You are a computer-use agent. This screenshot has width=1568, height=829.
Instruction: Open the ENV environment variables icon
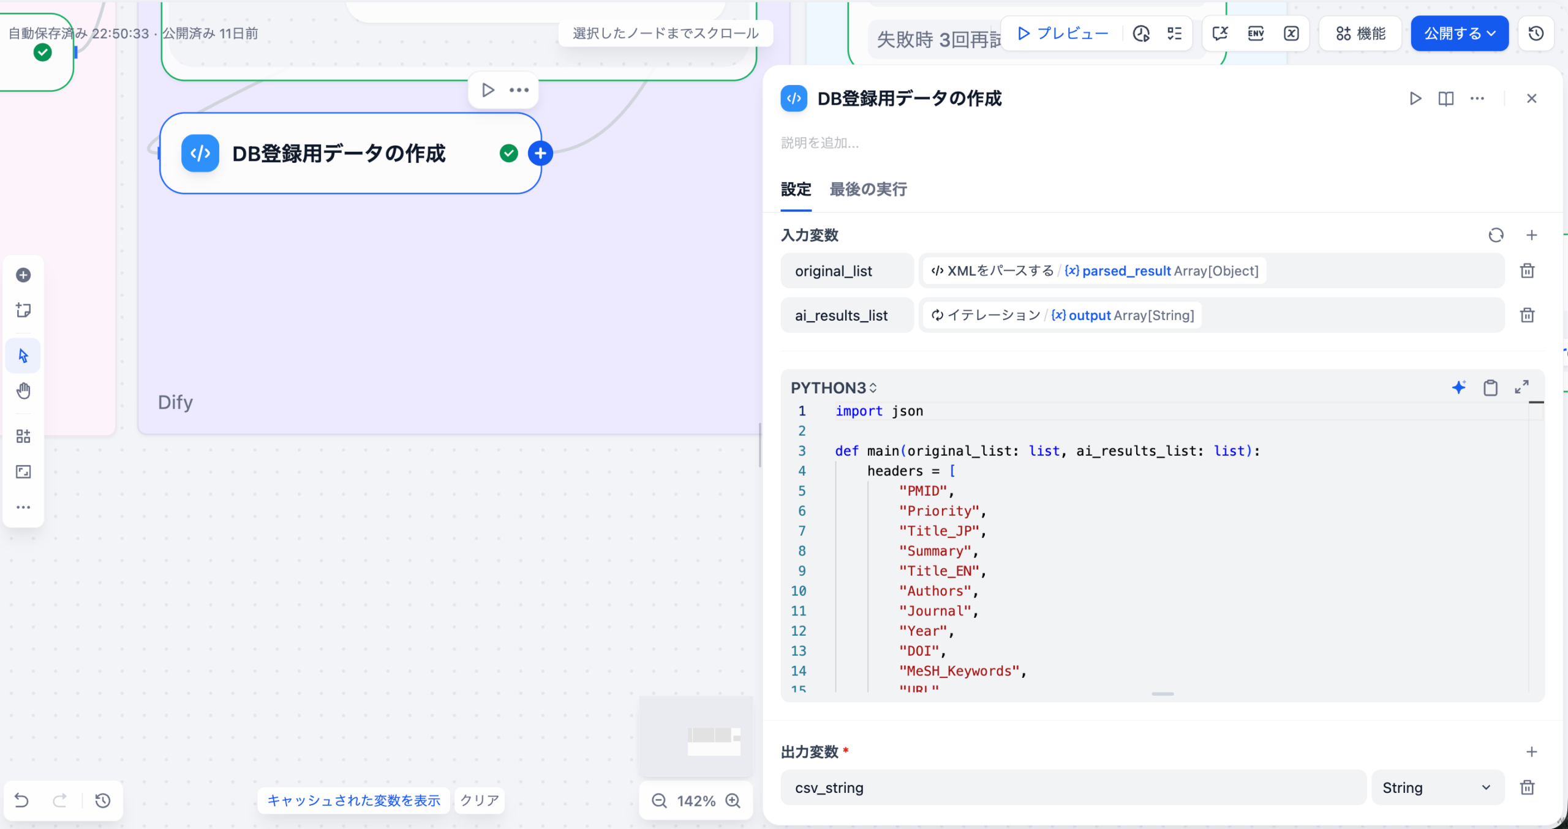pos(1256,34)
